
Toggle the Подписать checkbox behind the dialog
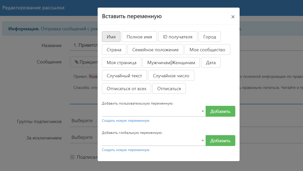(72, 157)
